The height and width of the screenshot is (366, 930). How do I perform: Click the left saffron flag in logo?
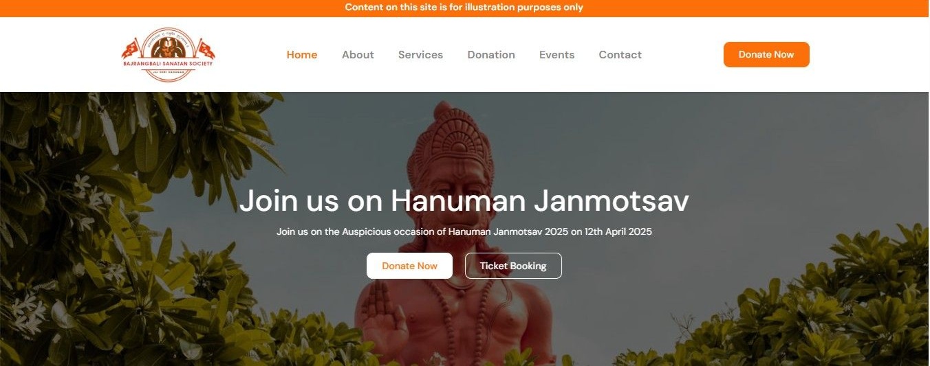(132, 48)
